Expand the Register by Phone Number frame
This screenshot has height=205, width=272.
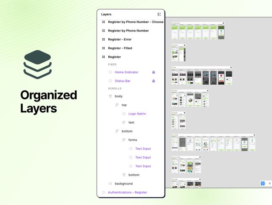[104, 31]
